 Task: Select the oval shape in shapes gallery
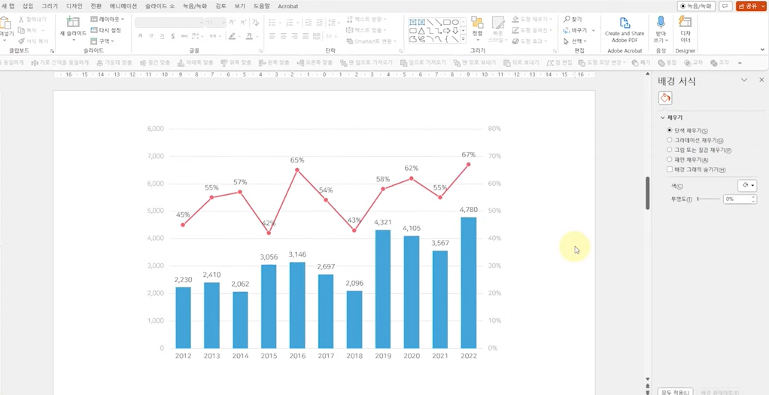coord(455,22)
